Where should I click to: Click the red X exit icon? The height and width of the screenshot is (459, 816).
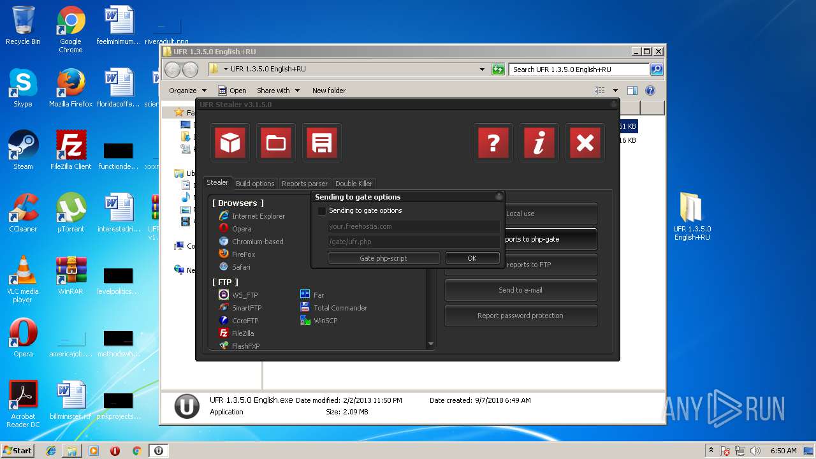click(585, 143)
